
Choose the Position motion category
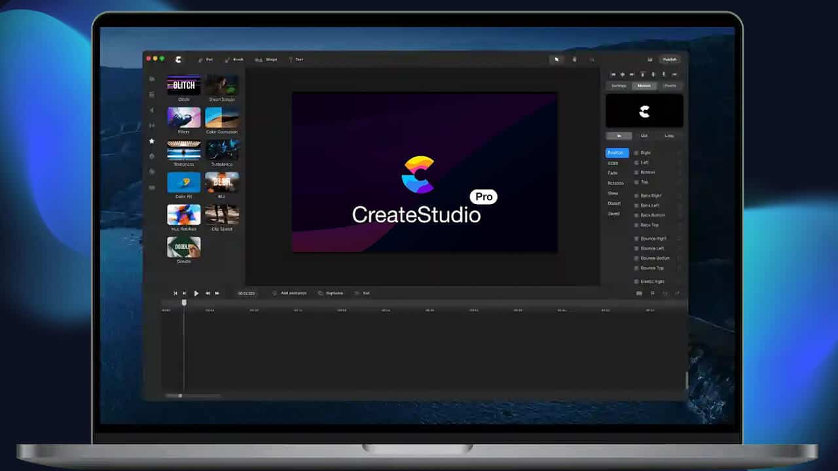coord(617,153)
